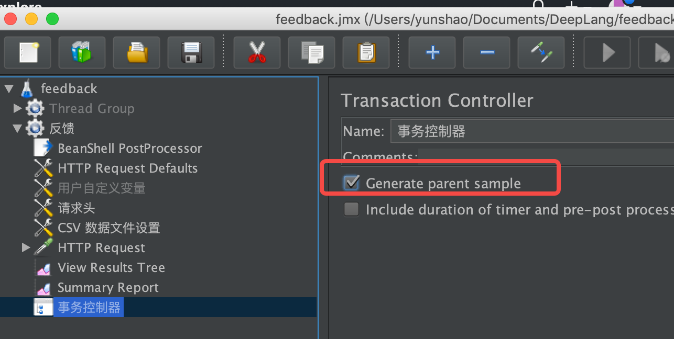Screen dimensions: 674x339
Task: Create a new test plan
Action: 27,52
